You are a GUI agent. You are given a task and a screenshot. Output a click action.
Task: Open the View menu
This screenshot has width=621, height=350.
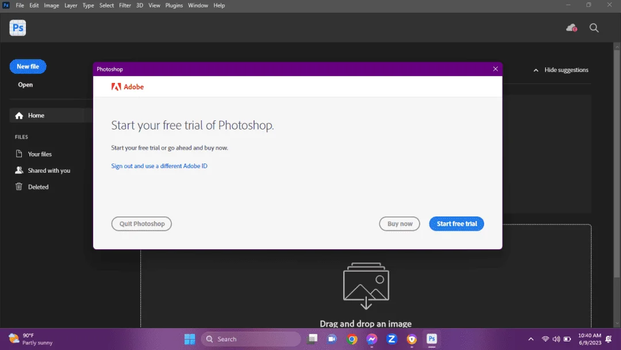(x=155, y=6)
